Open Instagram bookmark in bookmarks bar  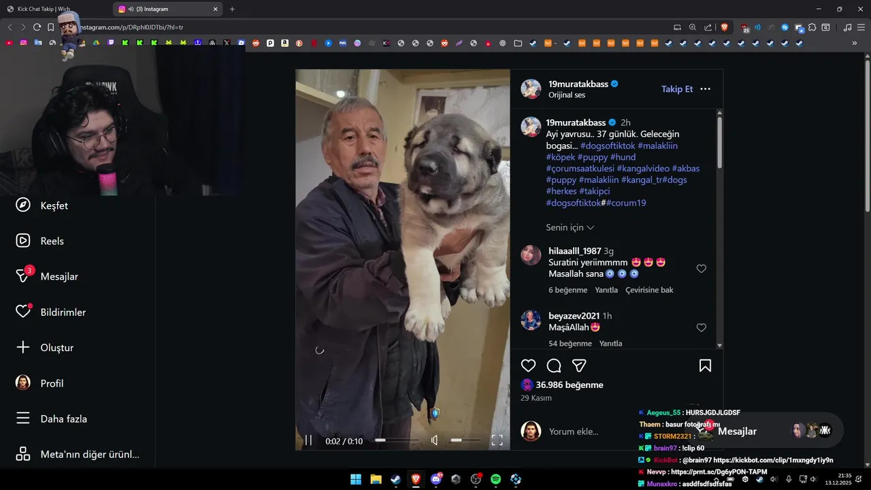(x=24, y=43)
